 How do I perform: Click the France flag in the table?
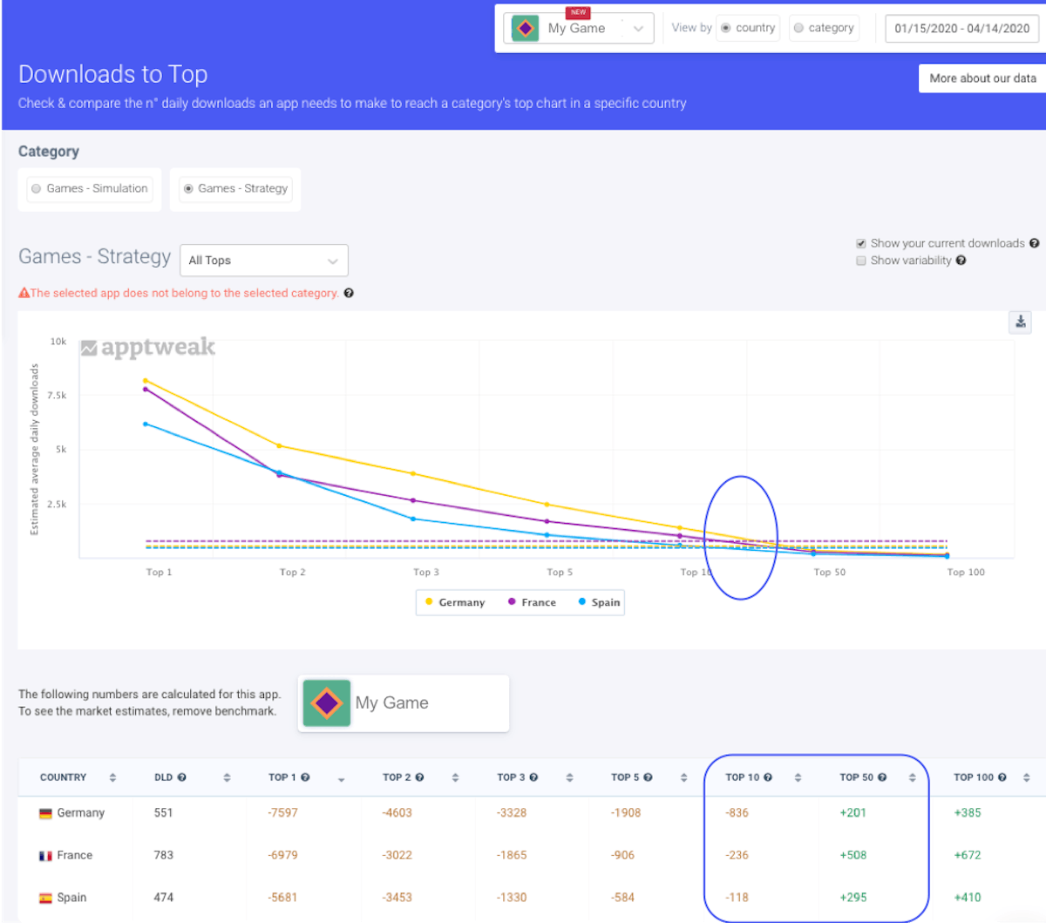(x=44, y=855)
